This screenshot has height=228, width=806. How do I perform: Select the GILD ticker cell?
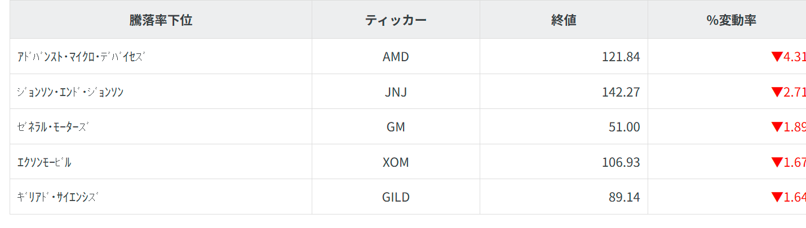tap(396, 197)
